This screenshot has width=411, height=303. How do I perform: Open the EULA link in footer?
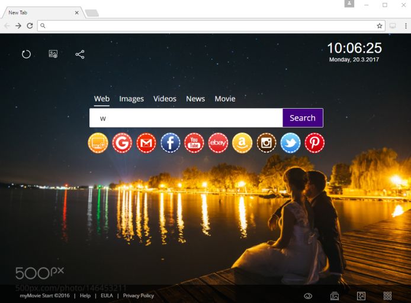tap(107, 296)
